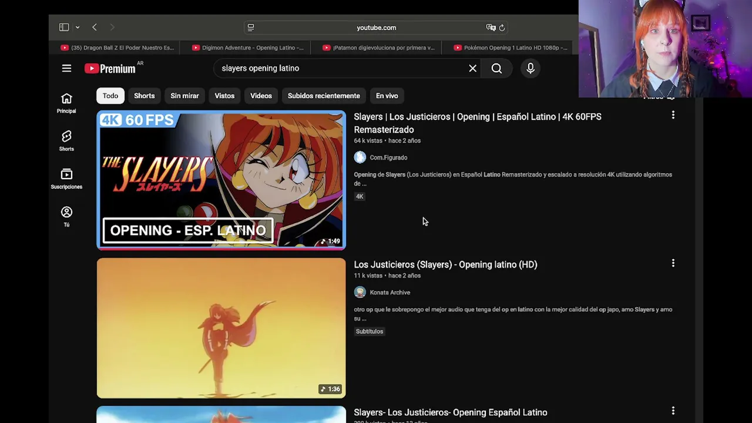Open the website settings icon in address bar
This screenshot has width=752, height=423.
click(x=251, y=27)
